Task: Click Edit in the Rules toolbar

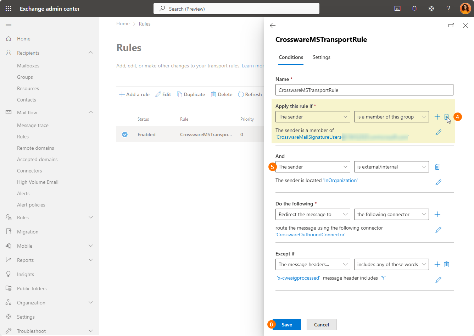Action: click(x=163, y=94)
